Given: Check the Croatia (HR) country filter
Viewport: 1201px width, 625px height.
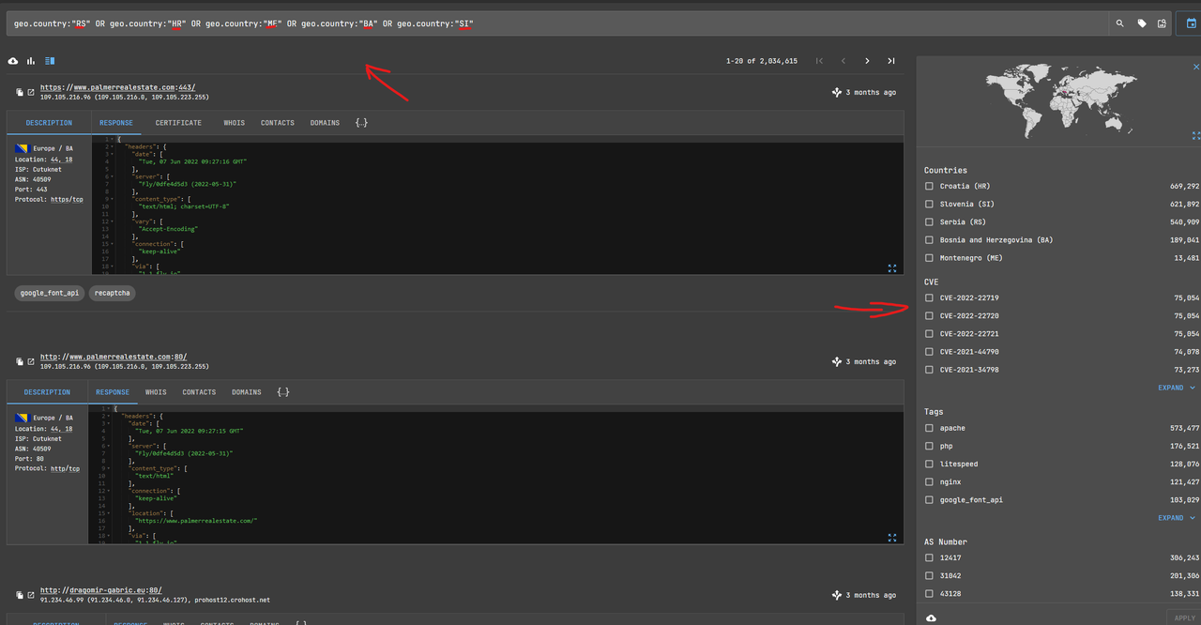Looking at the screenshot, I should tap(929, 186).
